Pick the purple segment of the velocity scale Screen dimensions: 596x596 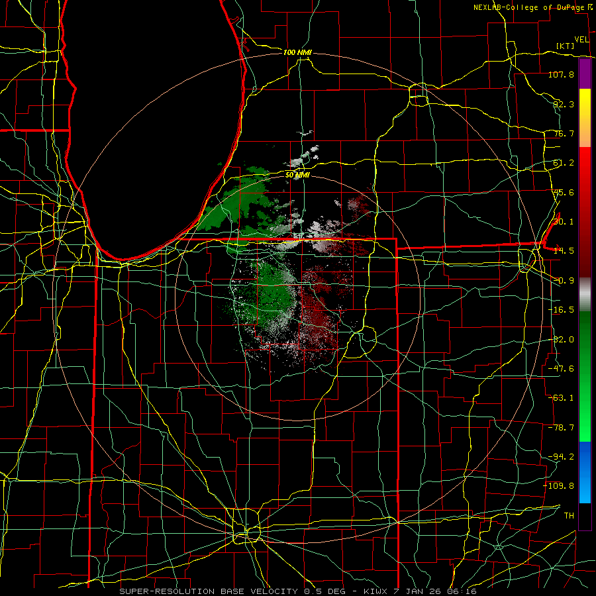click(585, 74)
